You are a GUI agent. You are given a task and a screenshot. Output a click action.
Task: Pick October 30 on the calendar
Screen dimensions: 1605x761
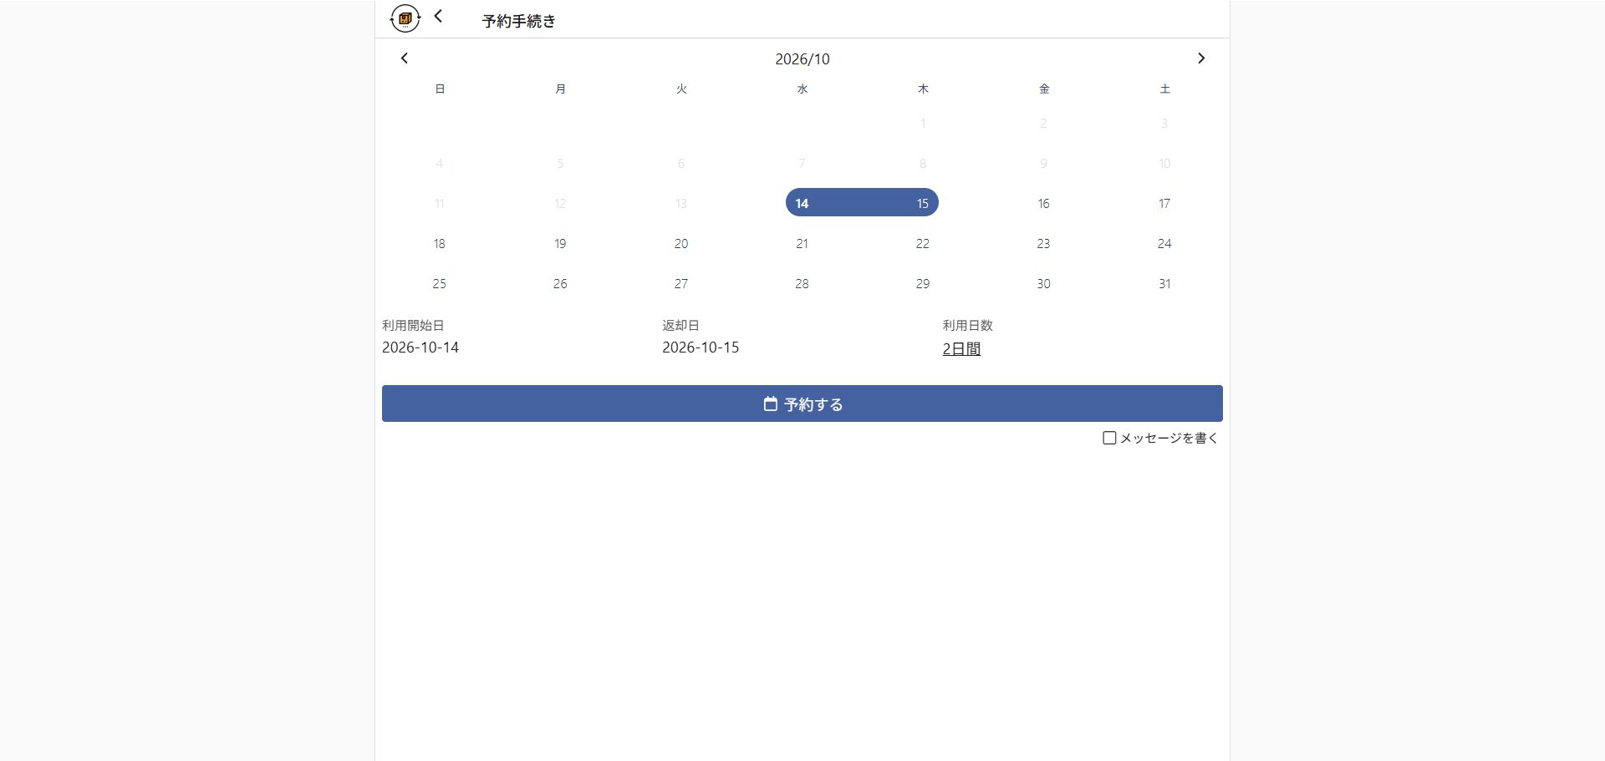click(1043, 283)
